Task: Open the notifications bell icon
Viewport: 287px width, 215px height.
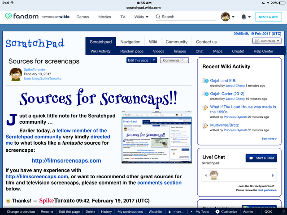Action: point(244,17)
